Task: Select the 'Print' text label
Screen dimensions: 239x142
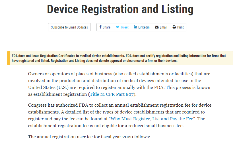Action: pos(180,27)
